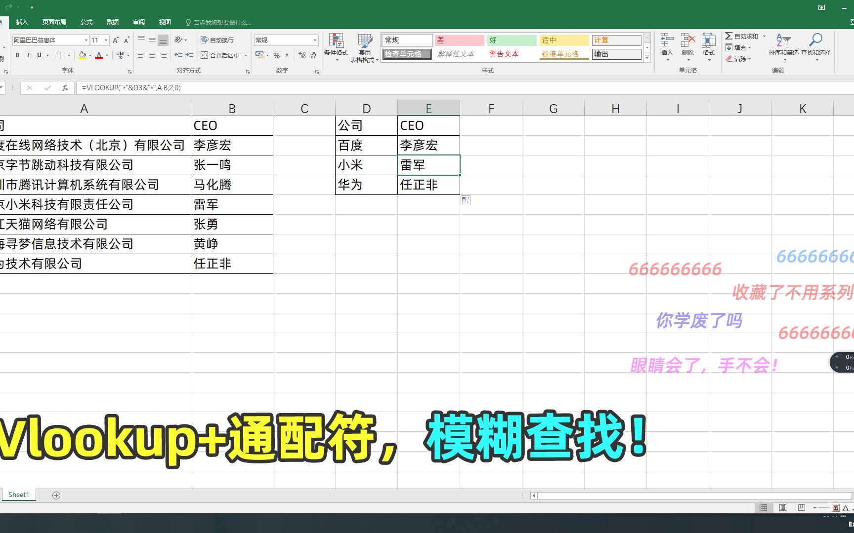
Task: Switch to the 审阅 ribbon tab
Action: (x=139, y=22)
